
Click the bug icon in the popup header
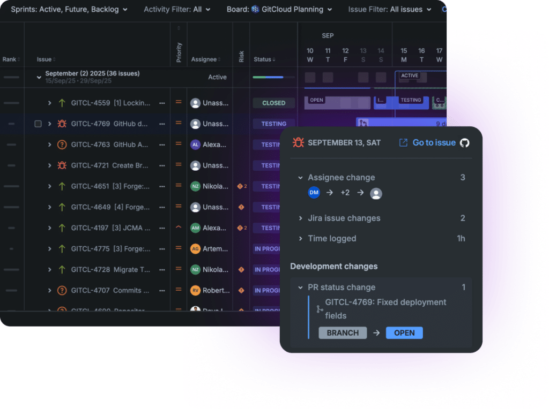click(298, 142)
